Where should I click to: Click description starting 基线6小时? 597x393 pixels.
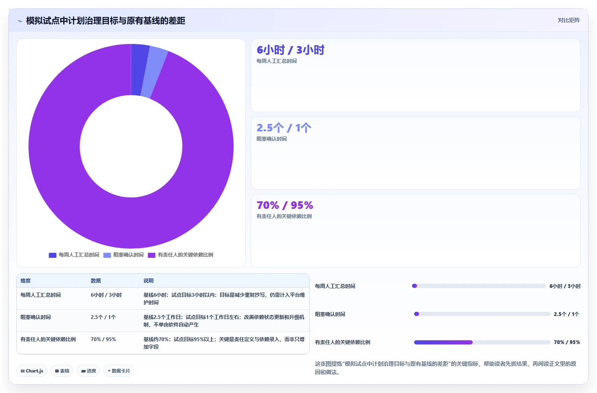pos(224,299)
